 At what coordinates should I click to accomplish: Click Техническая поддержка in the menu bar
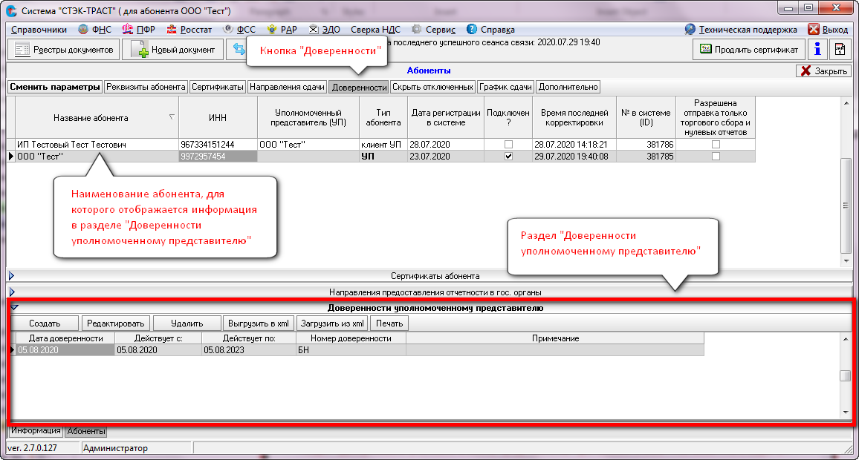point(741,30)
